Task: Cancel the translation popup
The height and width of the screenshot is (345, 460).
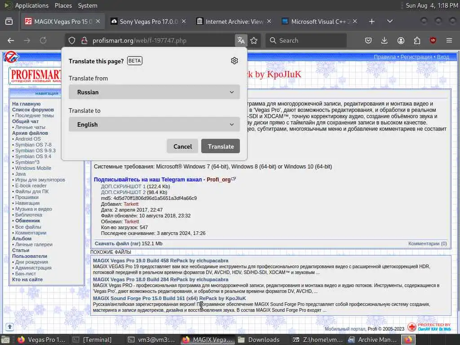Action: tap(182, 146)
